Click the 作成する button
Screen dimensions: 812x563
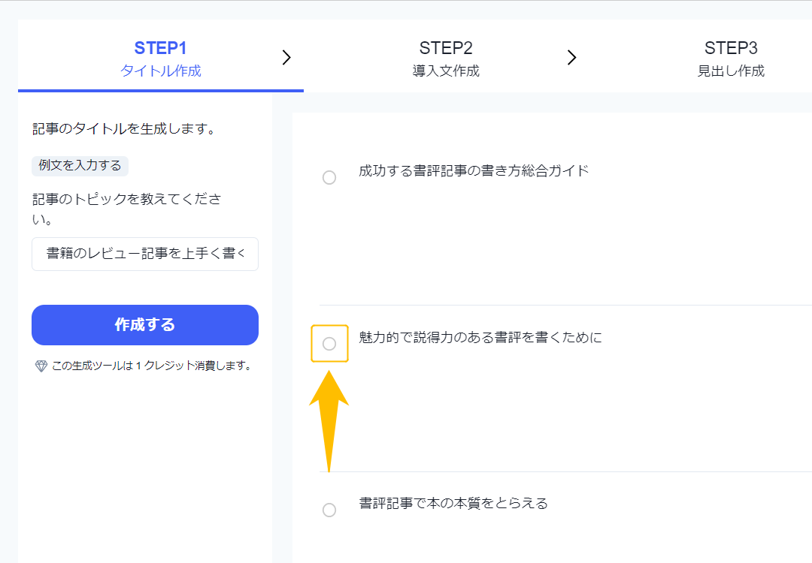tap(145, 325)
